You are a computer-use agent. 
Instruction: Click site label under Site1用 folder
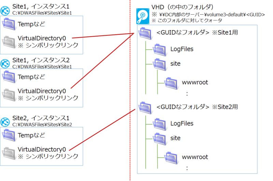175,64
